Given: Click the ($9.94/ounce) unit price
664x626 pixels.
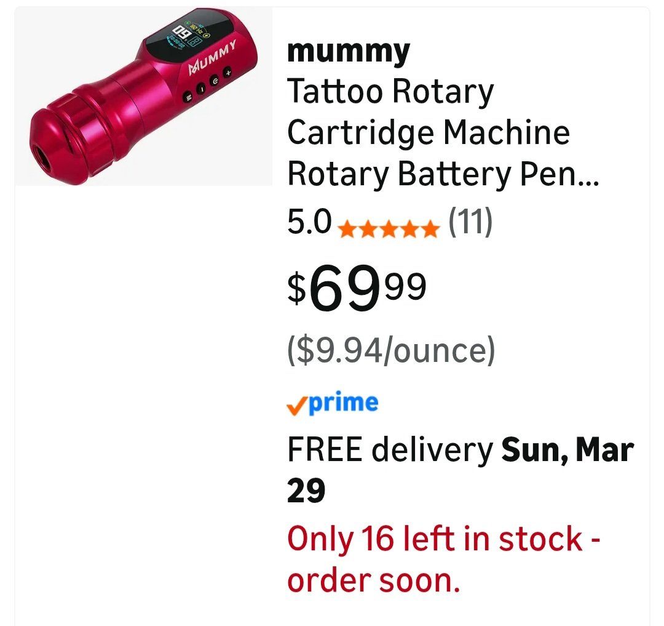Looking at the screenshot, I should pyautogui.click(x=391, y=350).
